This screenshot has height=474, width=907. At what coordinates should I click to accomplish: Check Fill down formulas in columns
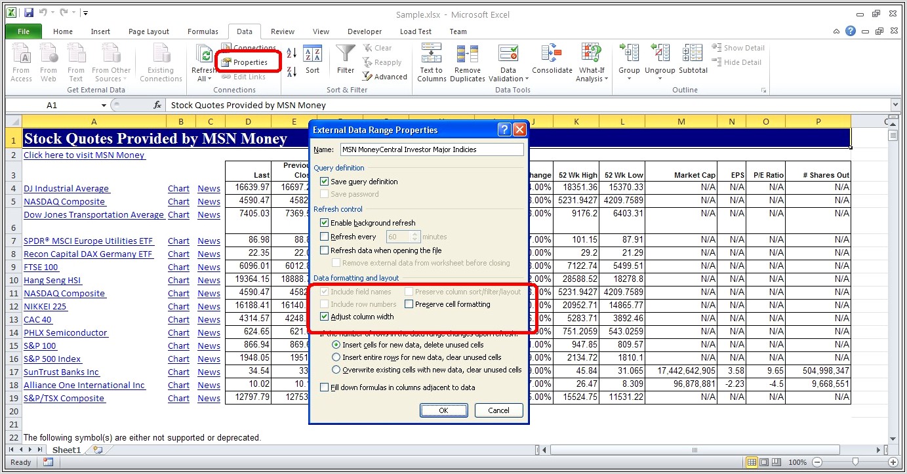point(325,387)
